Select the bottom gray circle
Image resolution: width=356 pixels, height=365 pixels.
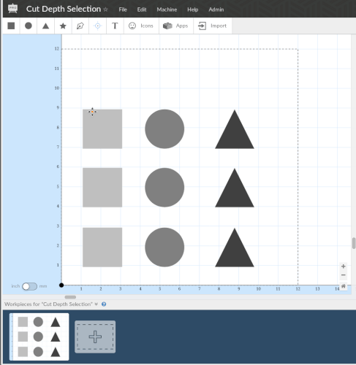(164, 247)
